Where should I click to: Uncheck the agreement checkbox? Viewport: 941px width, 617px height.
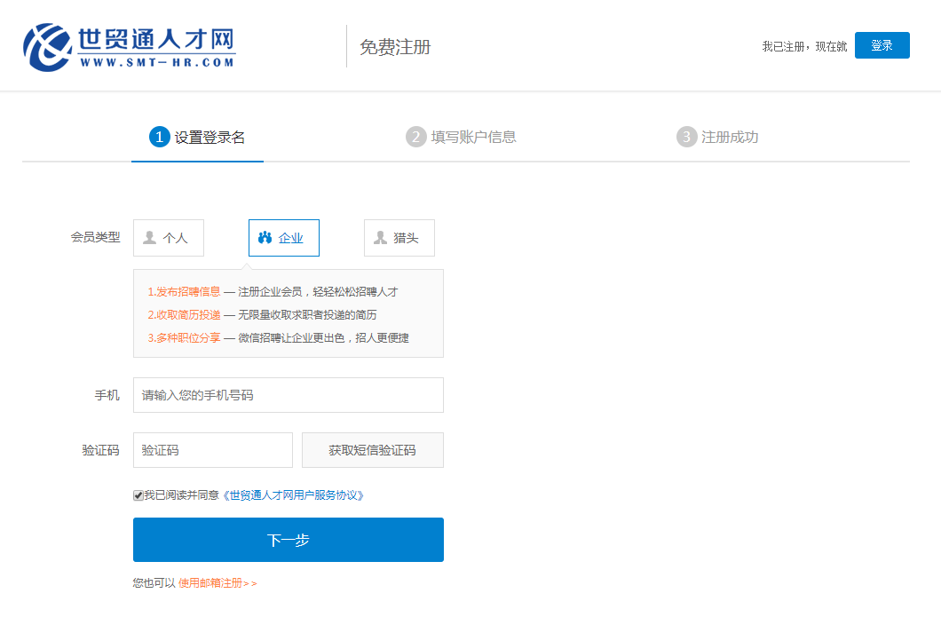[x=138, y=495]
